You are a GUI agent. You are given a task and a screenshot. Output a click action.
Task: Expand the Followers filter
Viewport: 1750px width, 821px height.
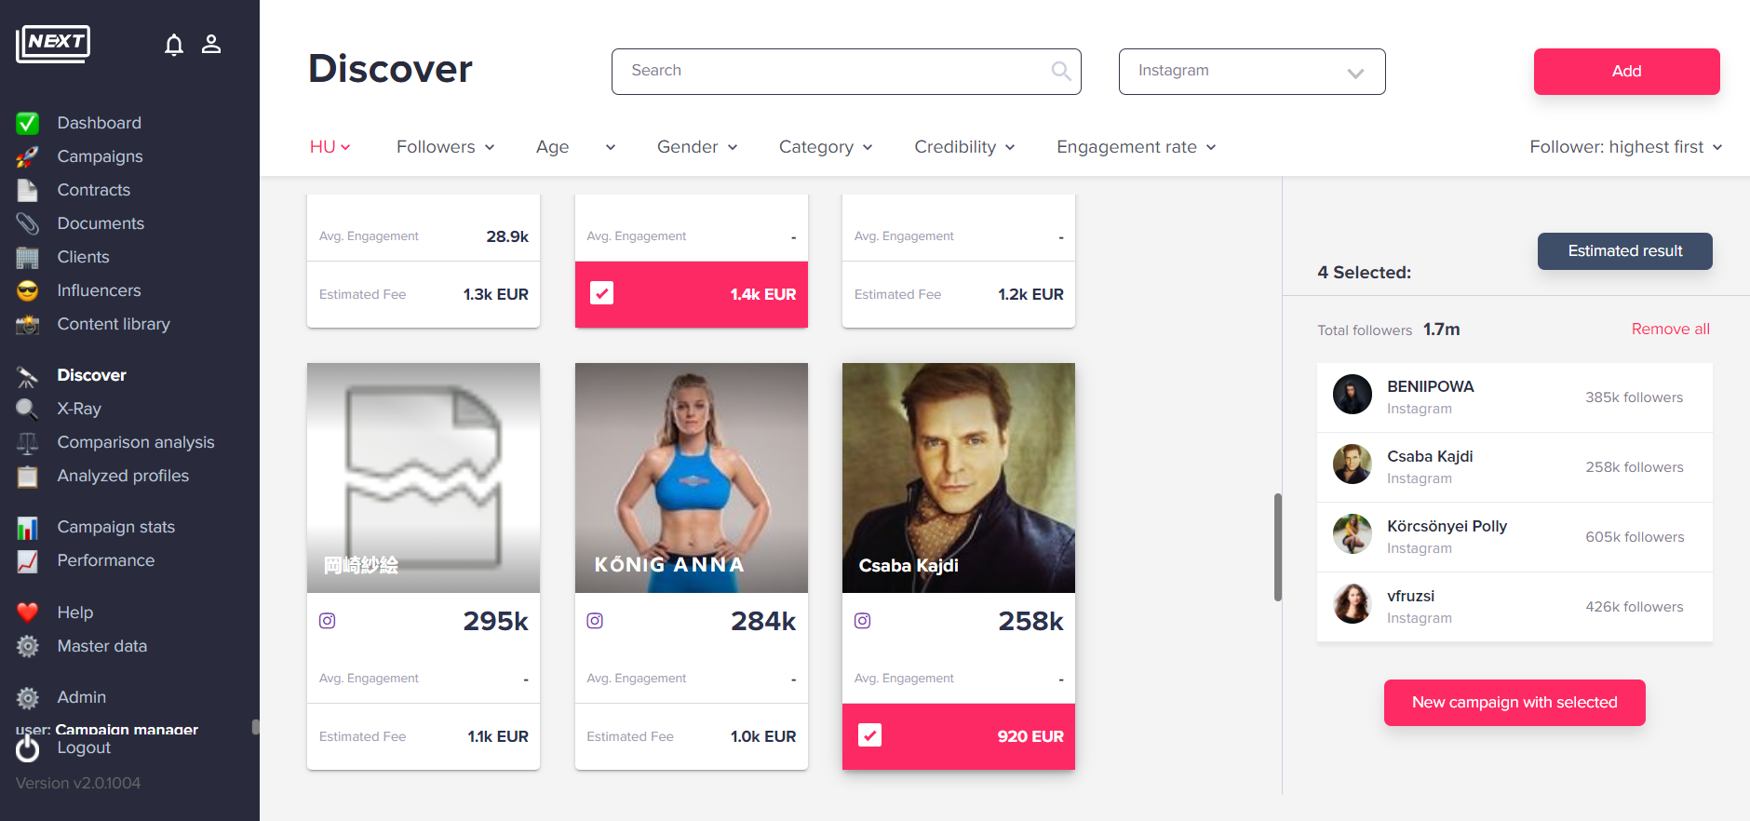point(445,147)
